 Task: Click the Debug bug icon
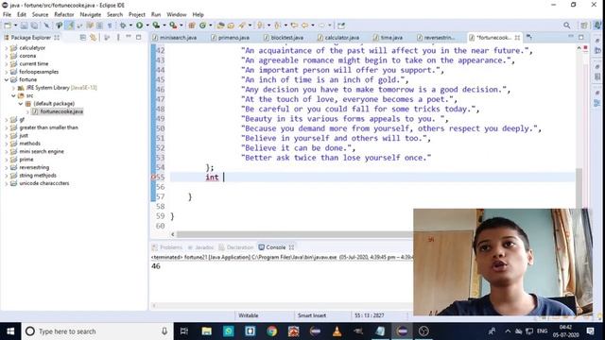pos(123,25)
